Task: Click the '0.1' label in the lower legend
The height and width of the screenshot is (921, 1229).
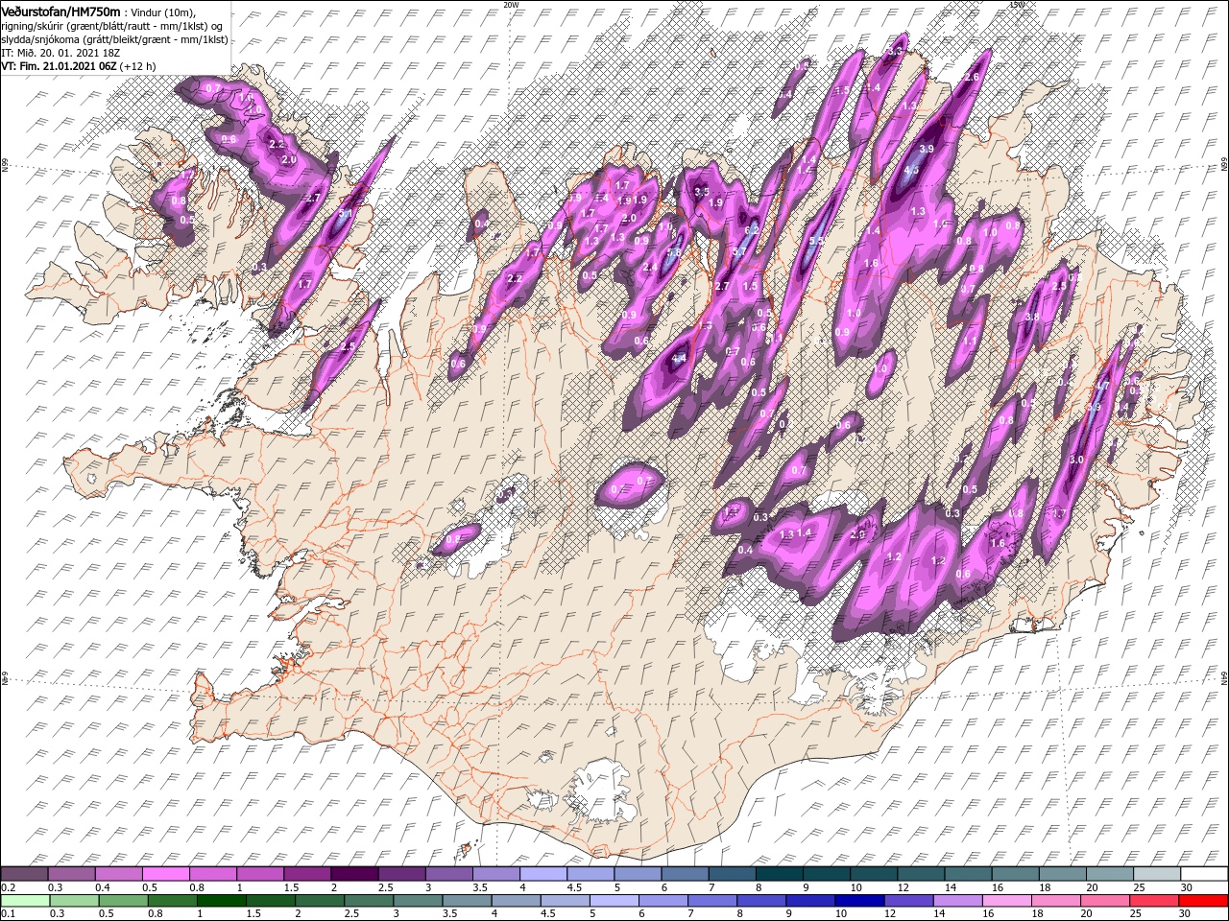Action: pyautogui.click(x=9, y=913)
